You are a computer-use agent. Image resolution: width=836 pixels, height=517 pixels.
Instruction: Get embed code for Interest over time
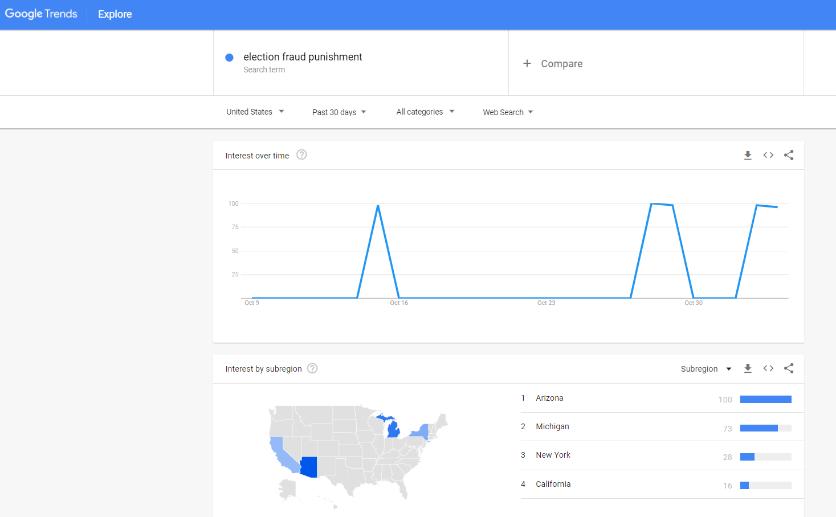(768, 155)
